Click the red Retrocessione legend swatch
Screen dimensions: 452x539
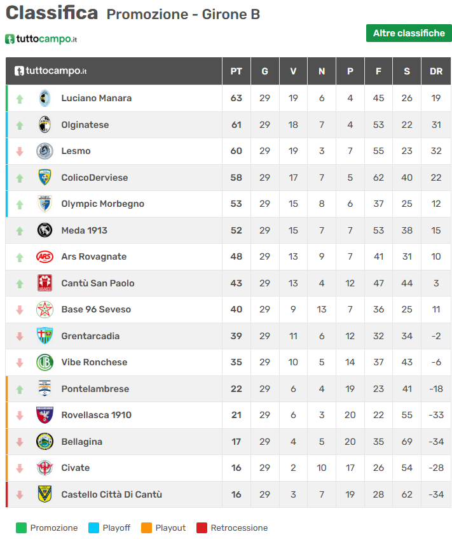click(x=202, y=528)
